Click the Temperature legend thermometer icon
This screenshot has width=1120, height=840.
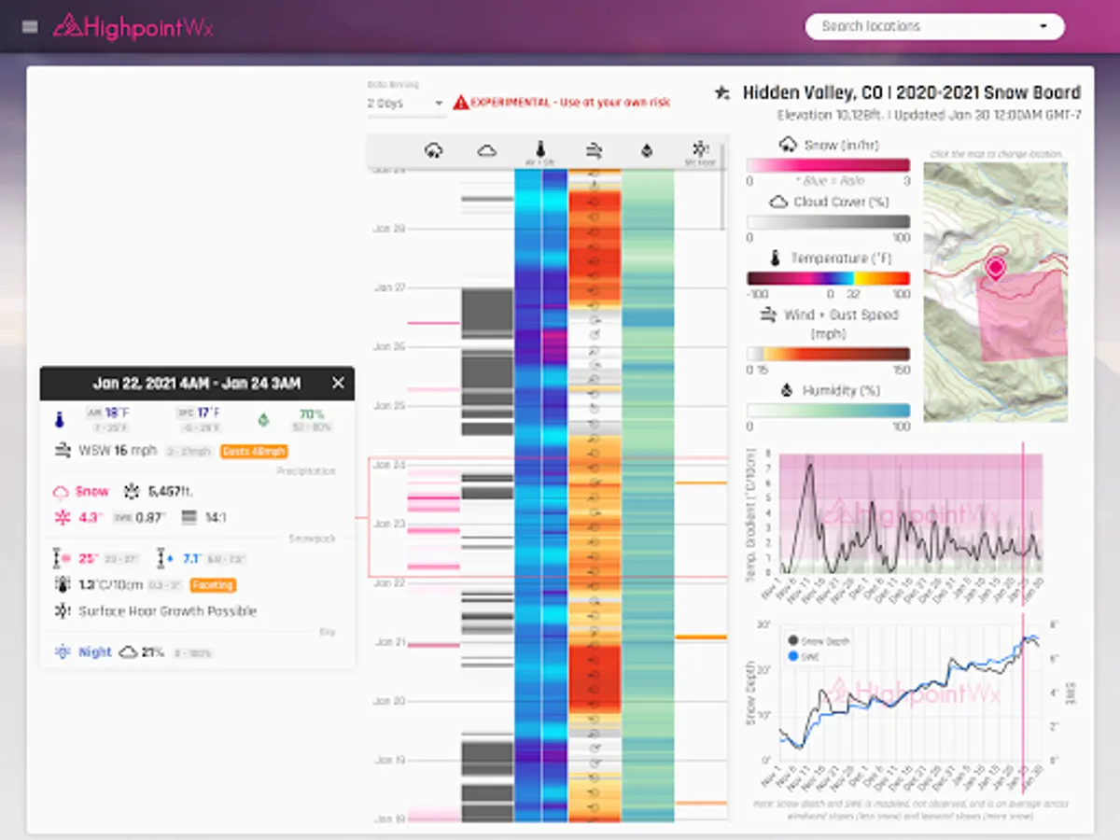(776, 258)
